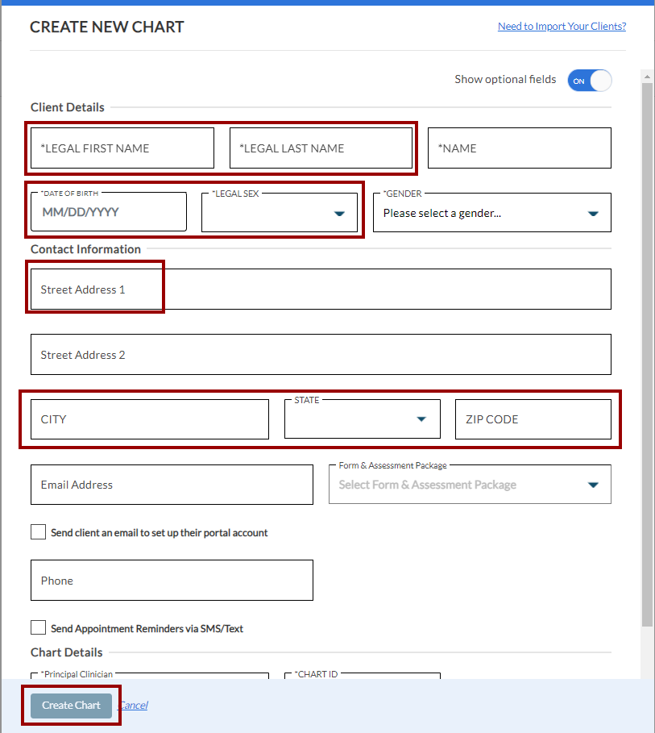
Task: Toggle the Show optional fields switch
Action: (x=590, y=81)
